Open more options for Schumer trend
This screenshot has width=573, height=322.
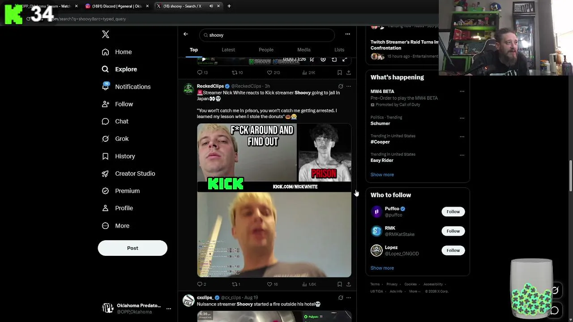[462, 118]
